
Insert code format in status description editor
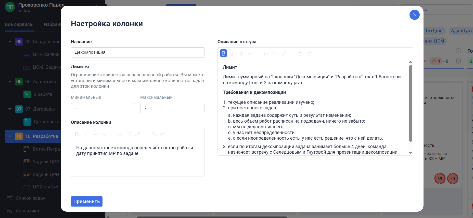click(250, 53)
